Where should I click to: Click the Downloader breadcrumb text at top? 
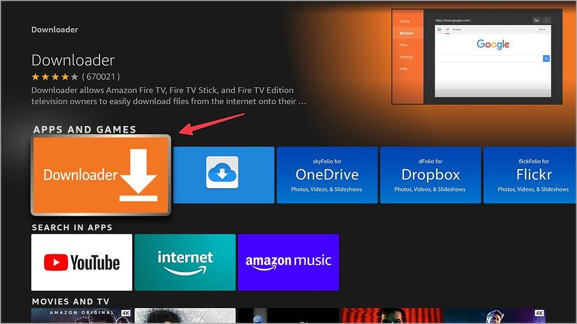(54, 29)
